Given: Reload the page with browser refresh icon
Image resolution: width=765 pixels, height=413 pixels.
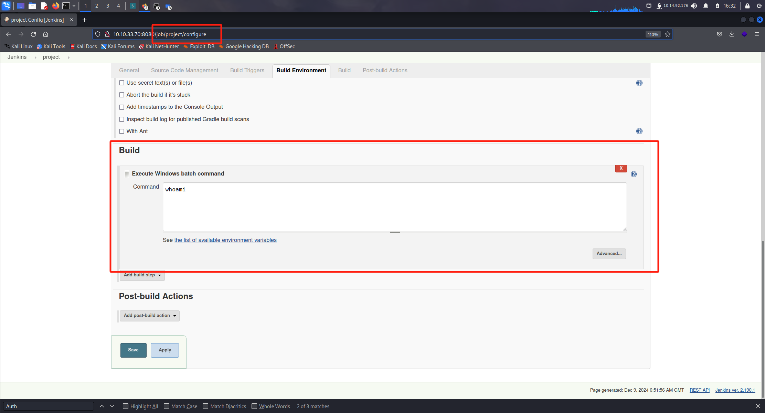Looking at the screenshot, I should (33, 34).
